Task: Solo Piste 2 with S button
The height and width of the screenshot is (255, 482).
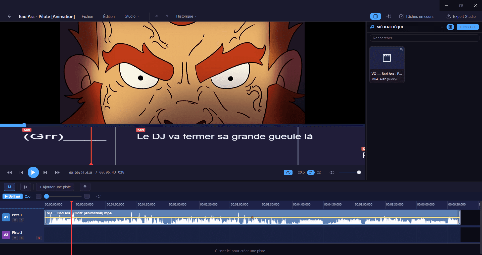Action: [x=22, y=238]
